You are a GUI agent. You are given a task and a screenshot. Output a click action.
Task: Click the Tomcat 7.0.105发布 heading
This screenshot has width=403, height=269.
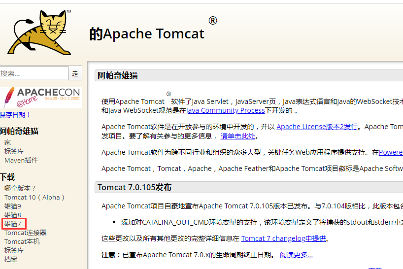click(134, 187)
